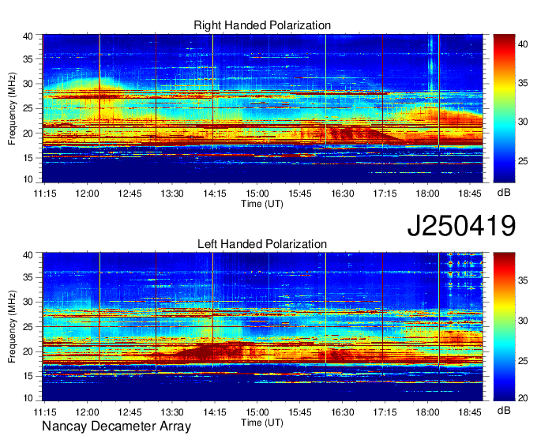
Task: Click the 'Right Handed Polarization' plot title
Action: 262,25
